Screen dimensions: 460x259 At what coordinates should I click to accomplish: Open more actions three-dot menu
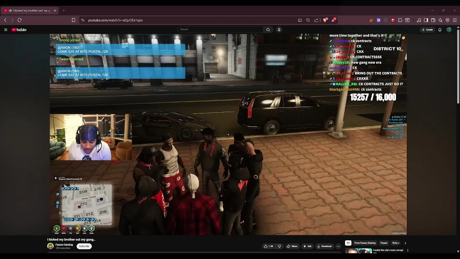(x=338, y=246)
